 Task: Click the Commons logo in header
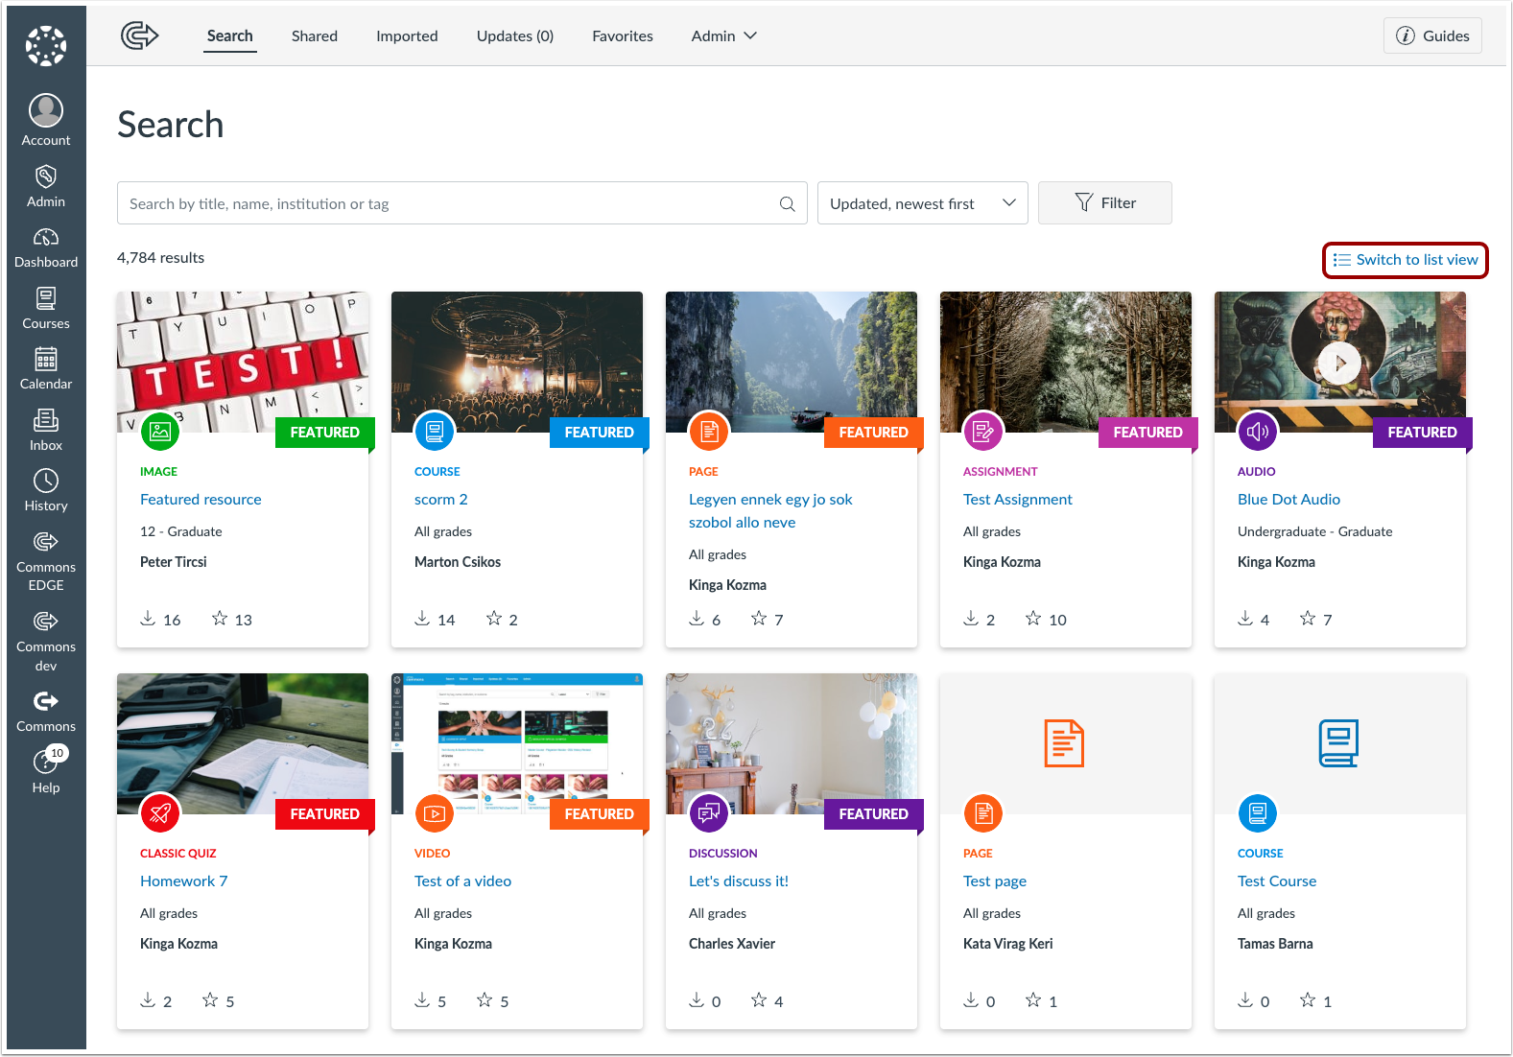click(139, 35)
